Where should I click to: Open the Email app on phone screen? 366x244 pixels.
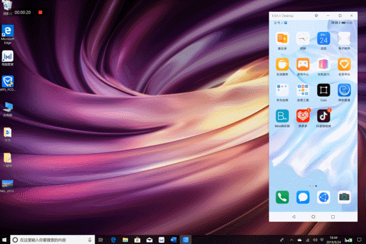pyautogui.click(x=344, y=39)
